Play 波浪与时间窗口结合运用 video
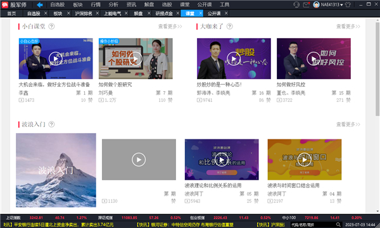Image resolution: width=380 pixels, height=228 pixels. pyautogui.click(x=305, y=160)
